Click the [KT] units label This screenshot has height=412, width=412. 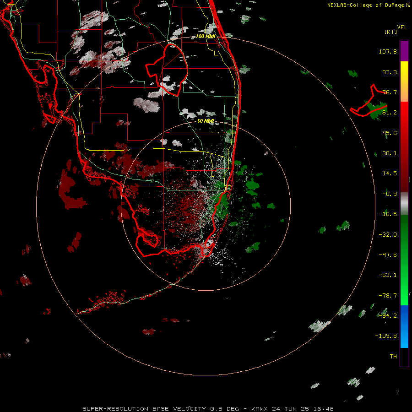[x=390, y=32]
